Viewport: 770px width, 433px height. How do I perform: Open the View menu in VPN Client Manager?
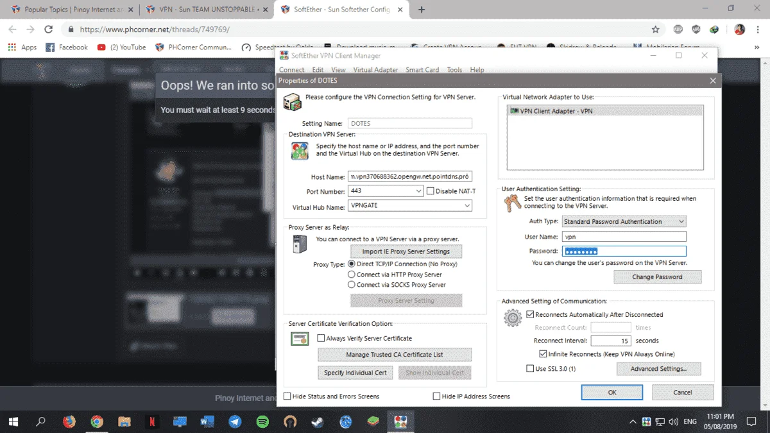(338, 70)
